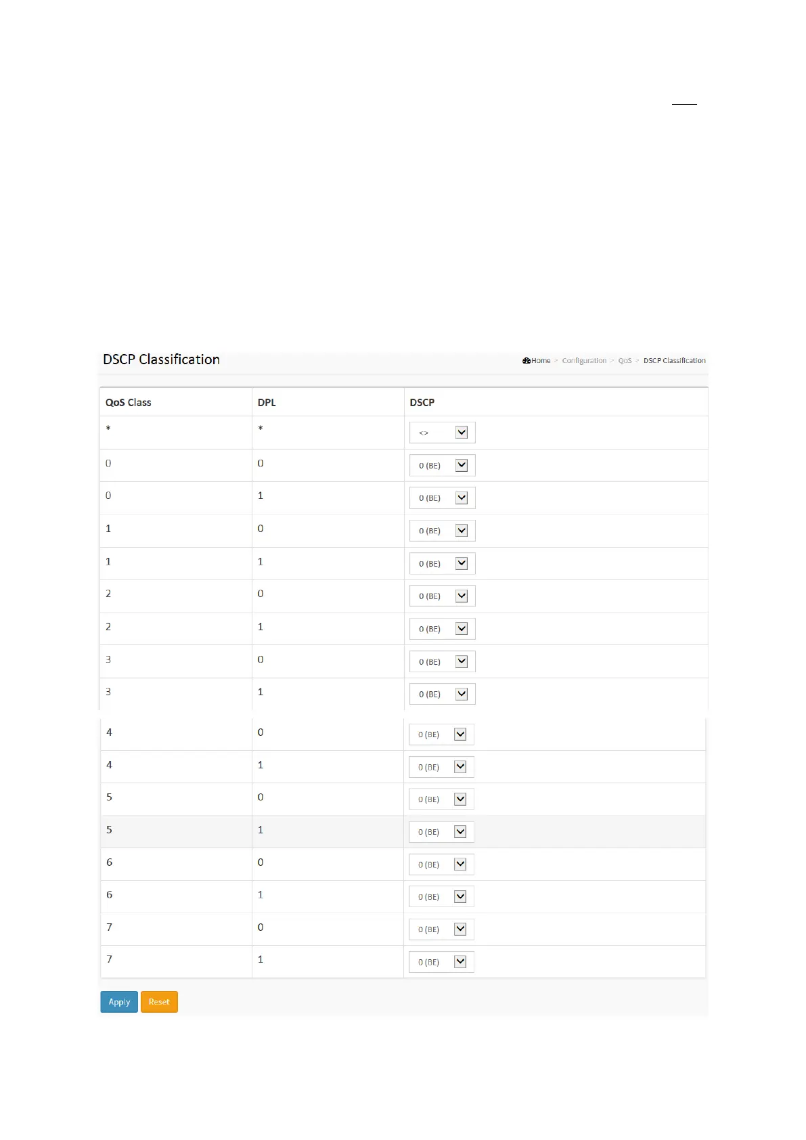This screenshot has height=1140, width=806.
Task: Open DSCP dropdown for QoS 7 DPL 1
Action: pos(441,962)
